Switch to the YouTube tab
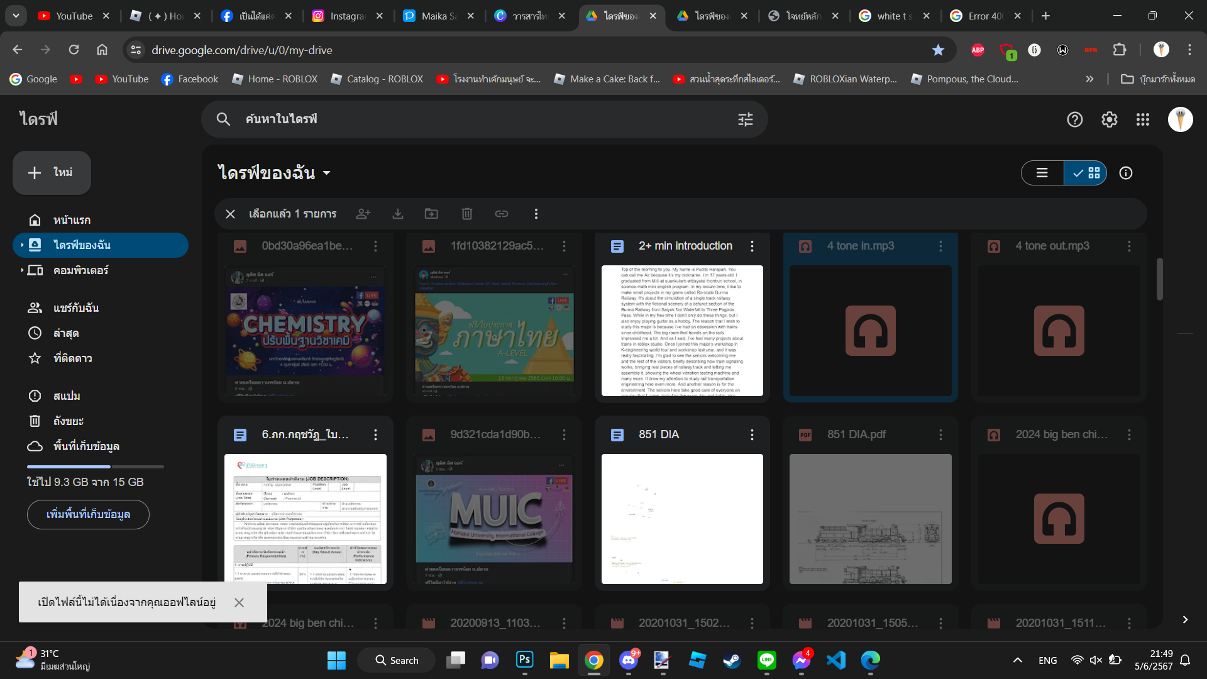Viewport: 1207px width, 679px height. (x=74, y=16)
